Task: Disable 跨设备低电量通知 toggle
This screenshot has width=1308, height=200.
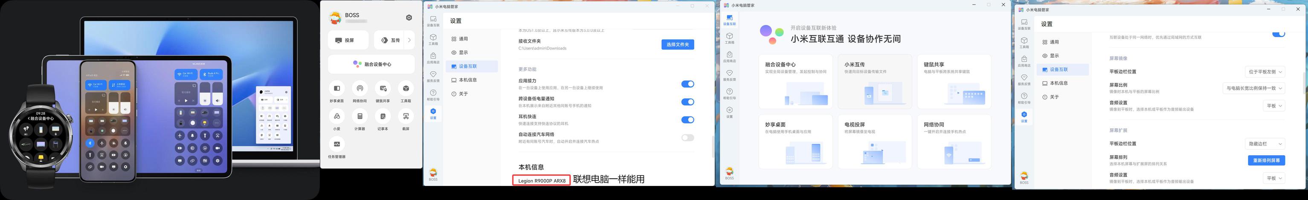Action: 687,102
